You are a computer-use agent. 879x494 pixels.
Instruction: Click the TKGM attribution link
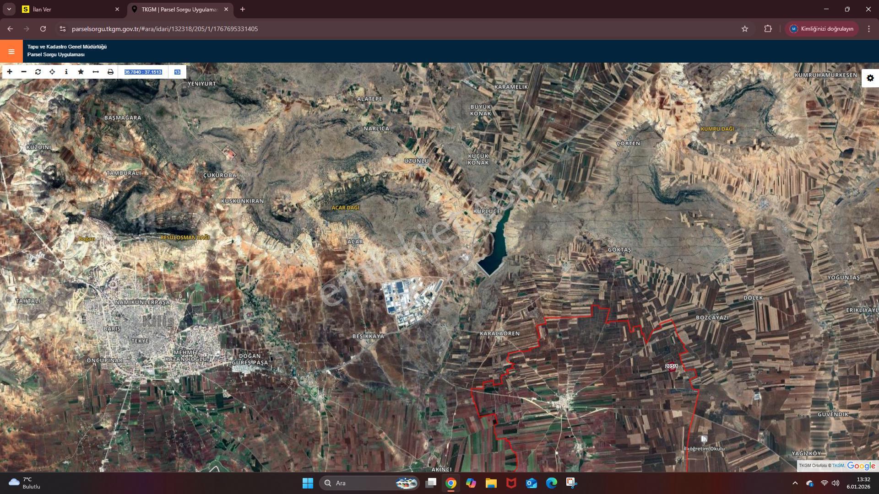click(838, 466)
